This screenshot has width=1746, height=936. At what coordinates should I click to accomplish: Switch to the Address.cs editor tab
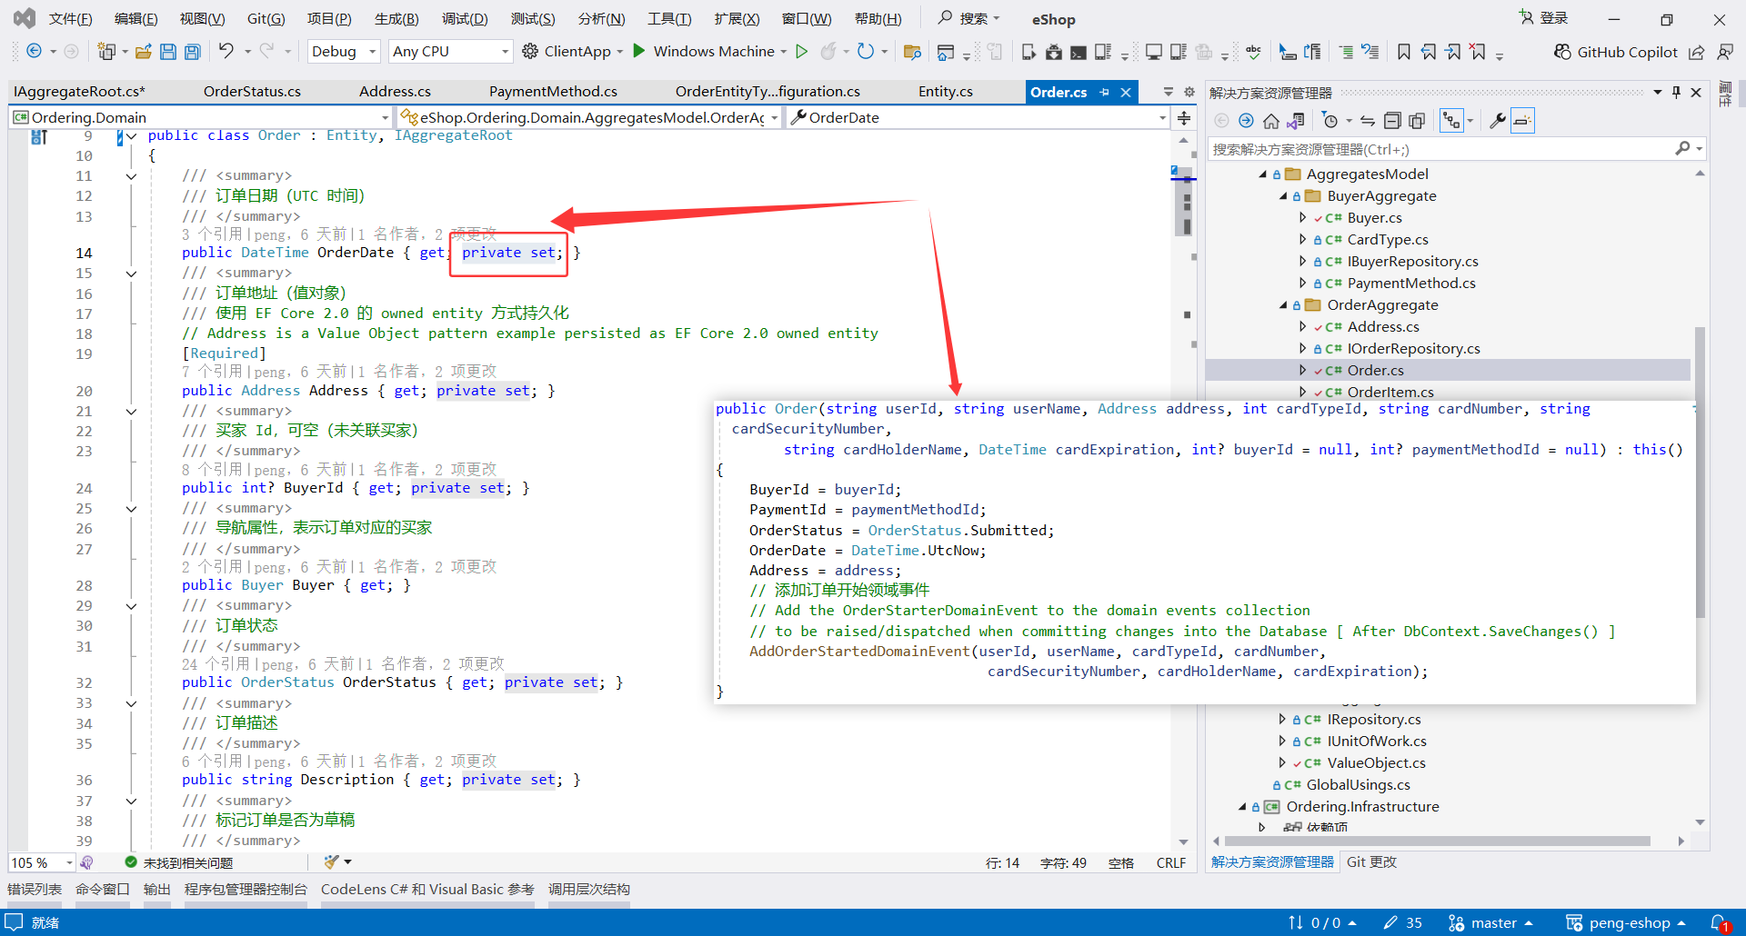point(395,92)
